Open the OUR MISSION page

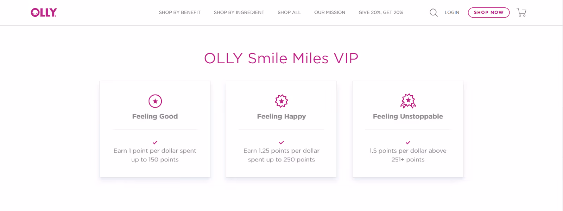329,12
